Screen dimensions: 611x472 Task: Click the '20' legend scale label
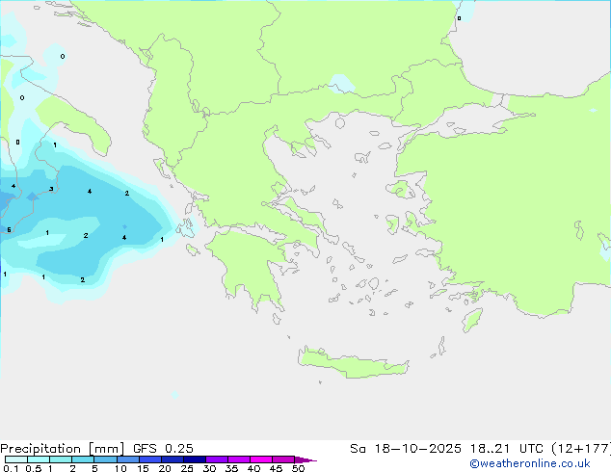pos(165,468)
